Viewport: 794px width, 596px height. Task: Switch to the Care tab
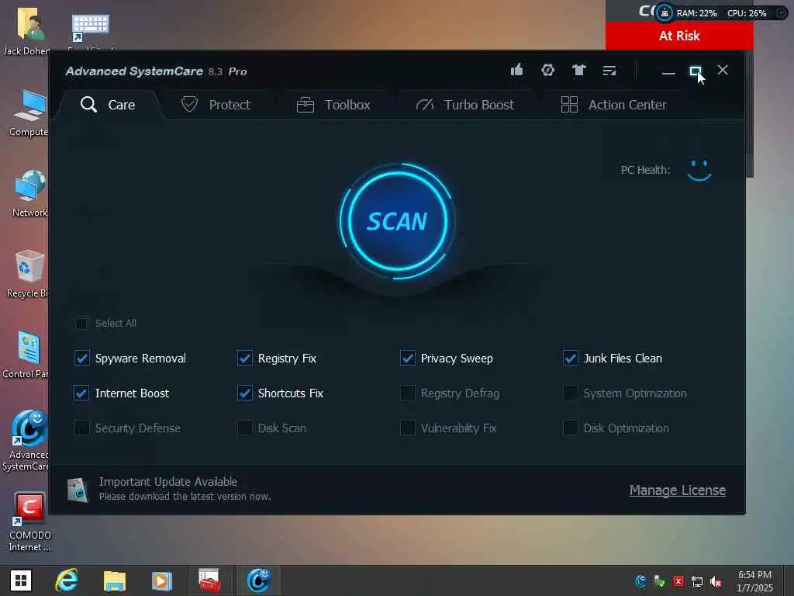pos(109,105)
